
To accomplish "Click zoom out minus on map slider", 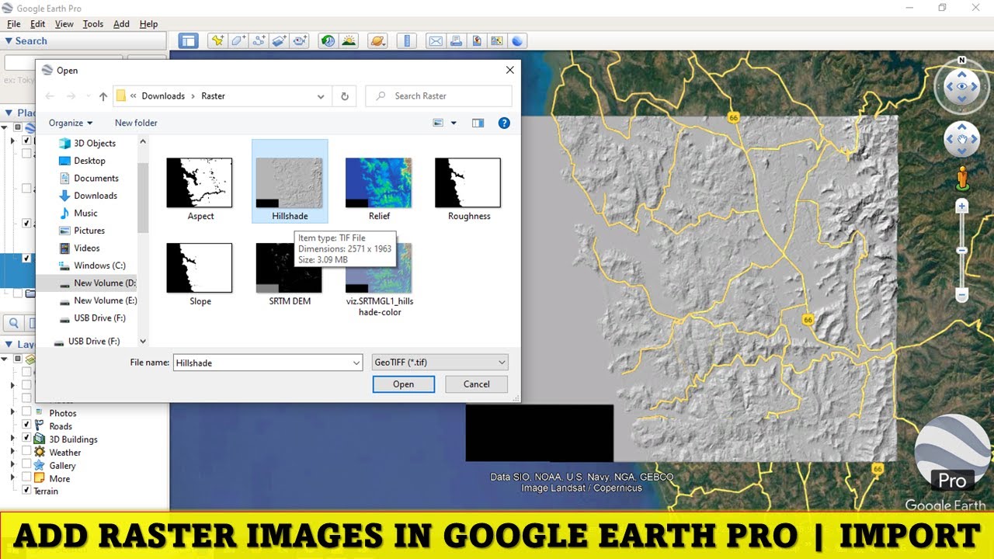I will 962,295.
